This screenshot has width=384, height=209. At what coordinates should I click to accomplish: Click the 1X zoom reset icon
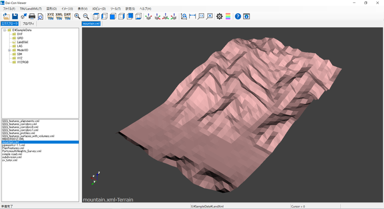point(201,16)
